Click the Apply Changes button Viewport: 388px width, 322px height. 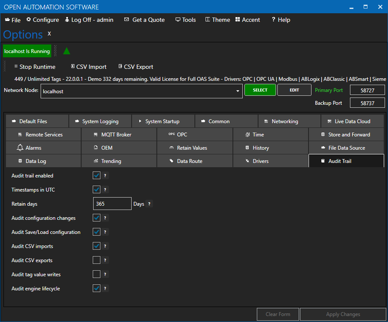tap(343, 314)
